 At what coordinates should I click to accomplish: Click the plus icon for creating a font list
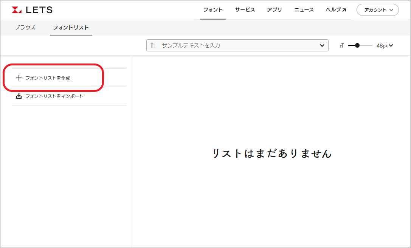19,78
